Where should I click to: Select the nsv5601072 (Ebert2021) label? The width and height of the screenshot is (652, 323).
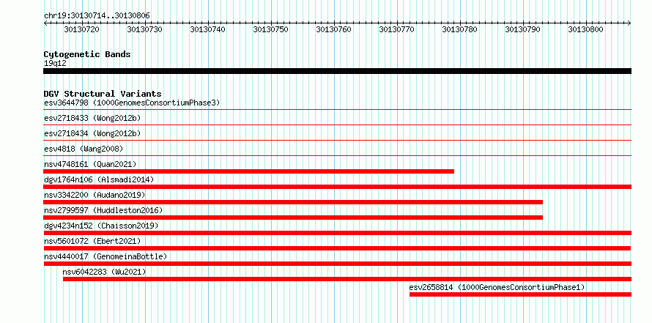tap(92, 241)
